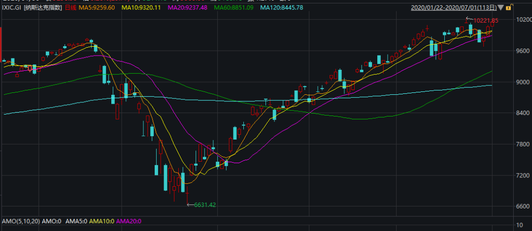
Task: Click the AMO(5,10,20) indicator name
Action: tap(20, 222)
